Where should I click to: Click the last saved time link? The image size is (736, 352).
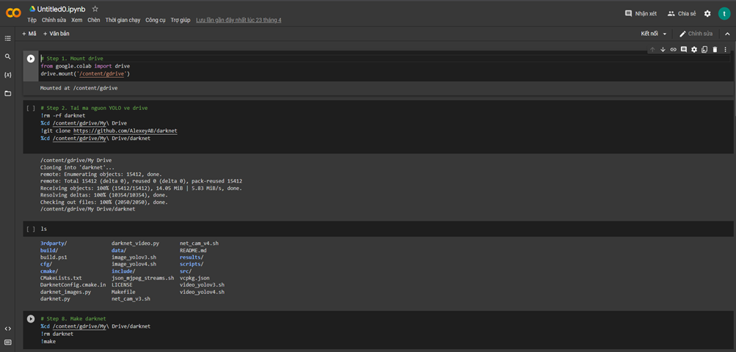coord(238,21)
